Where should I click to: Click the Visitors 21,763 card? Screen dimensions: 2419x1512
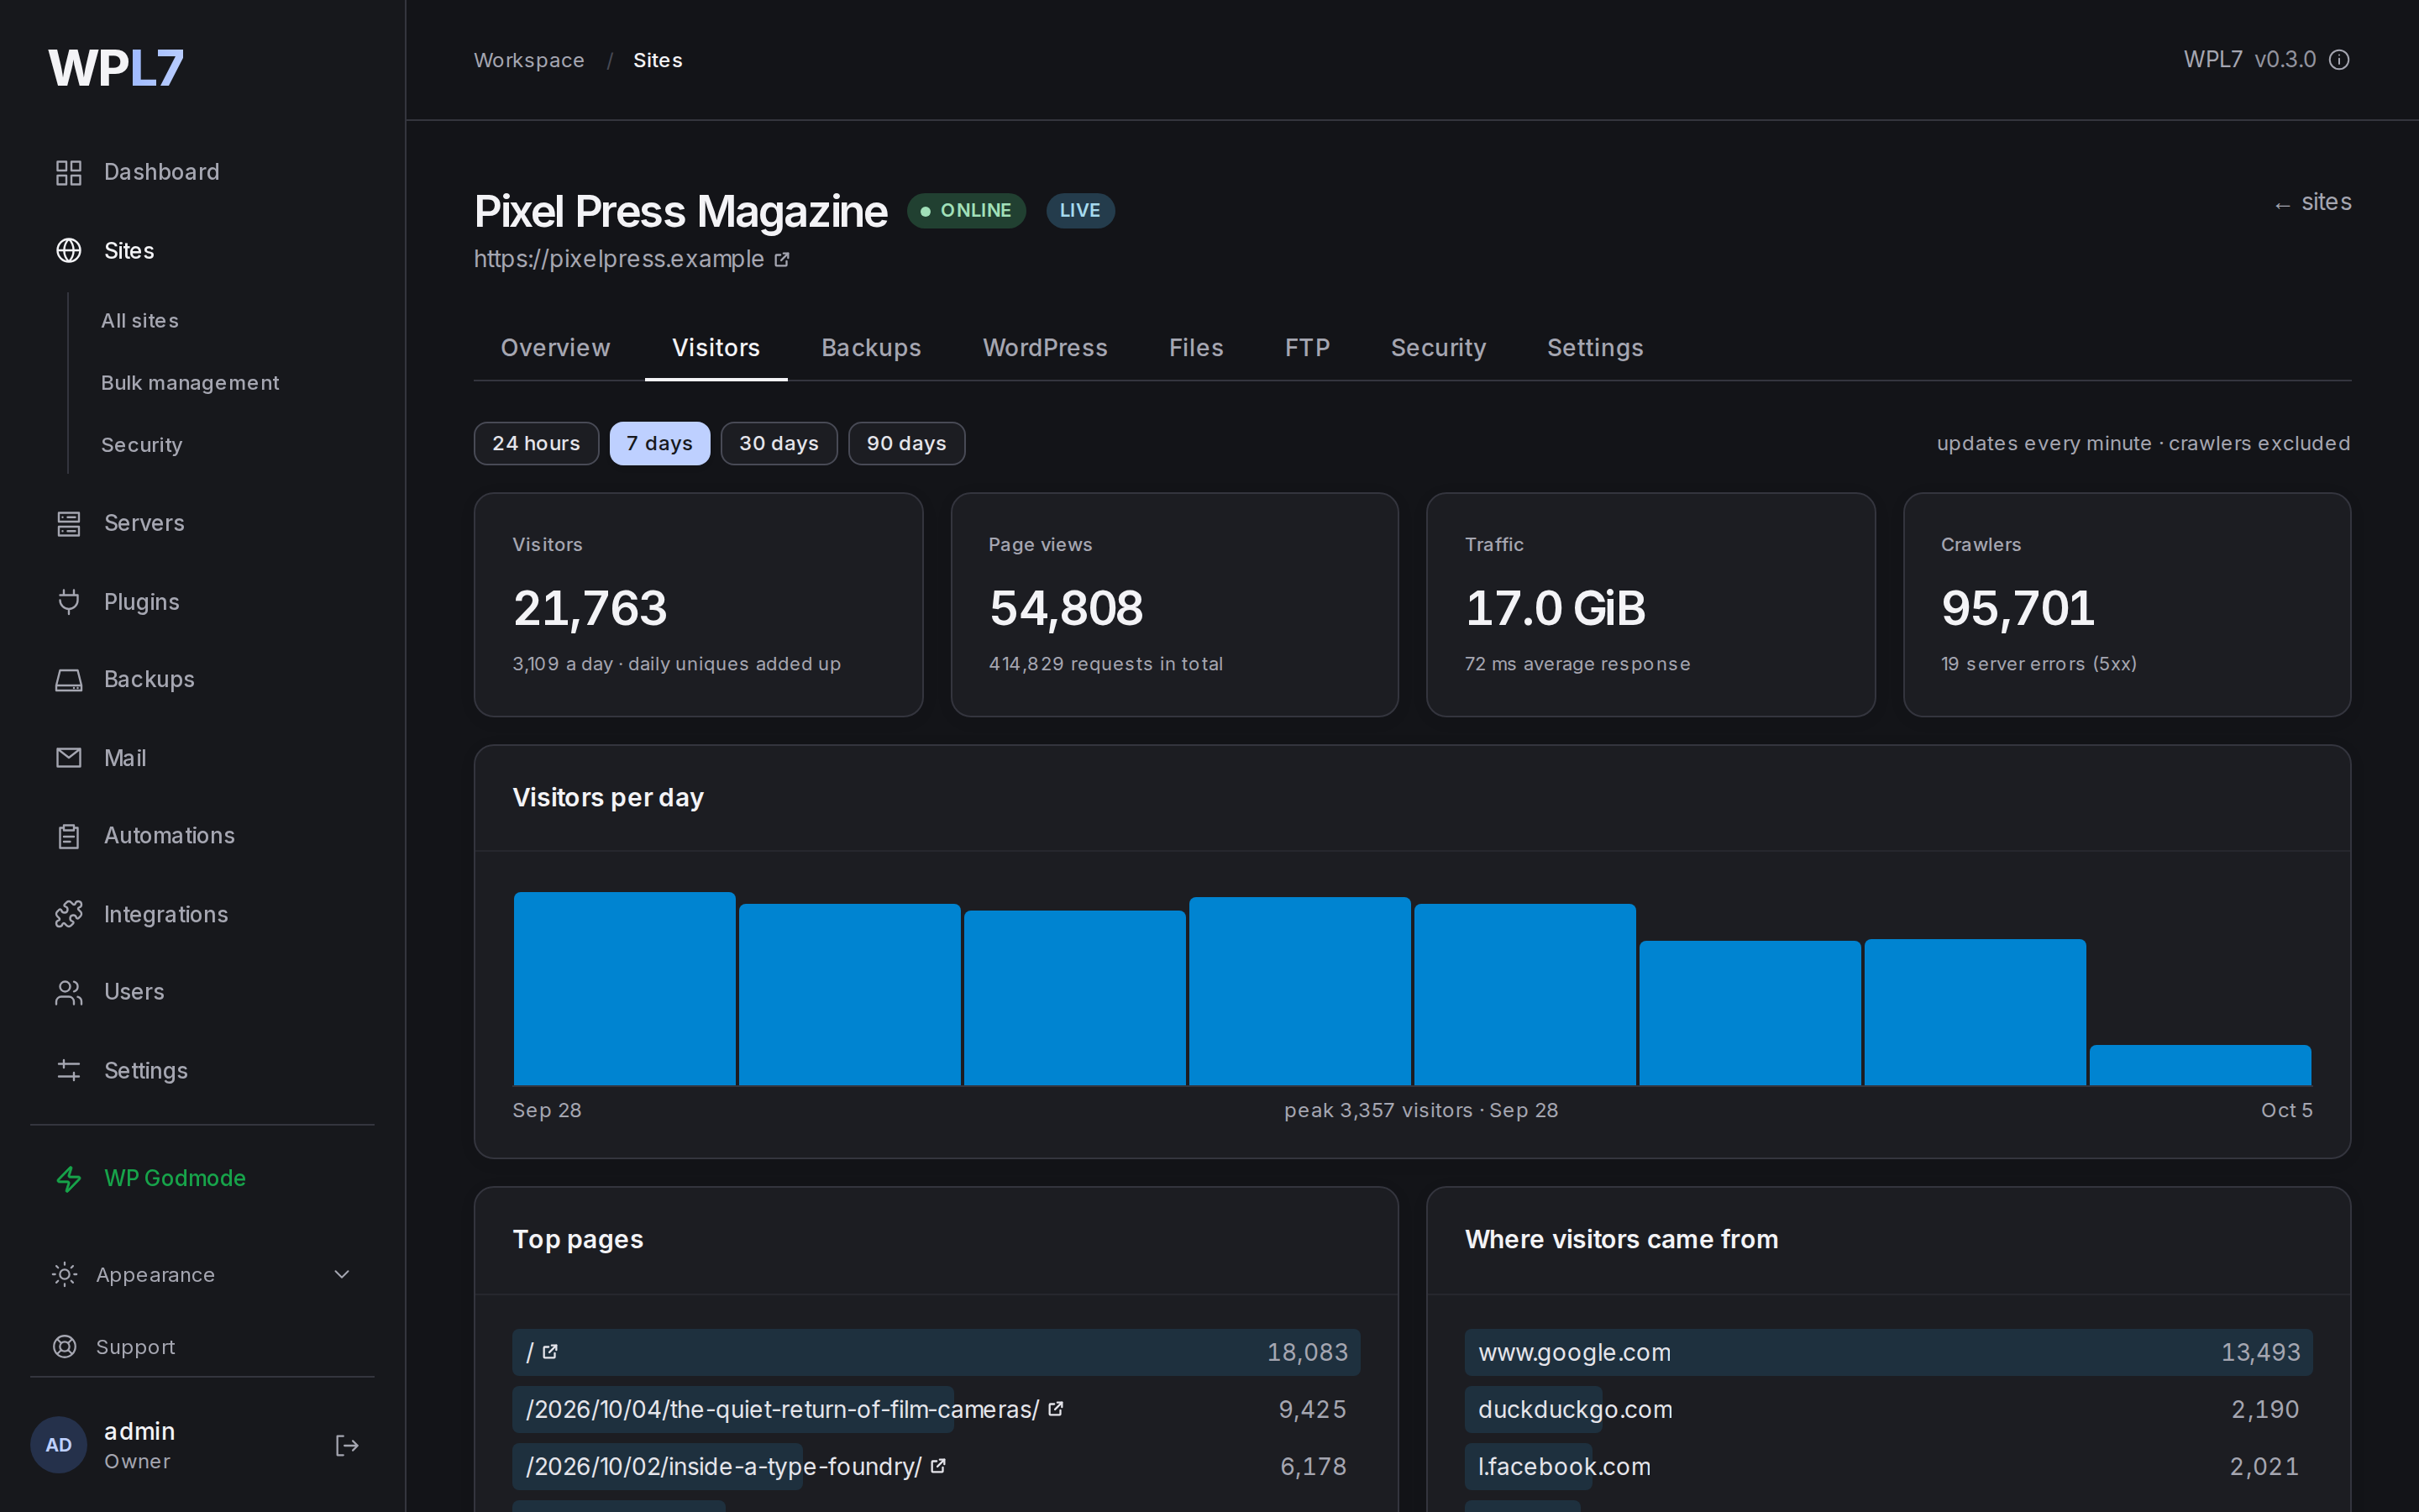[698, 604]
